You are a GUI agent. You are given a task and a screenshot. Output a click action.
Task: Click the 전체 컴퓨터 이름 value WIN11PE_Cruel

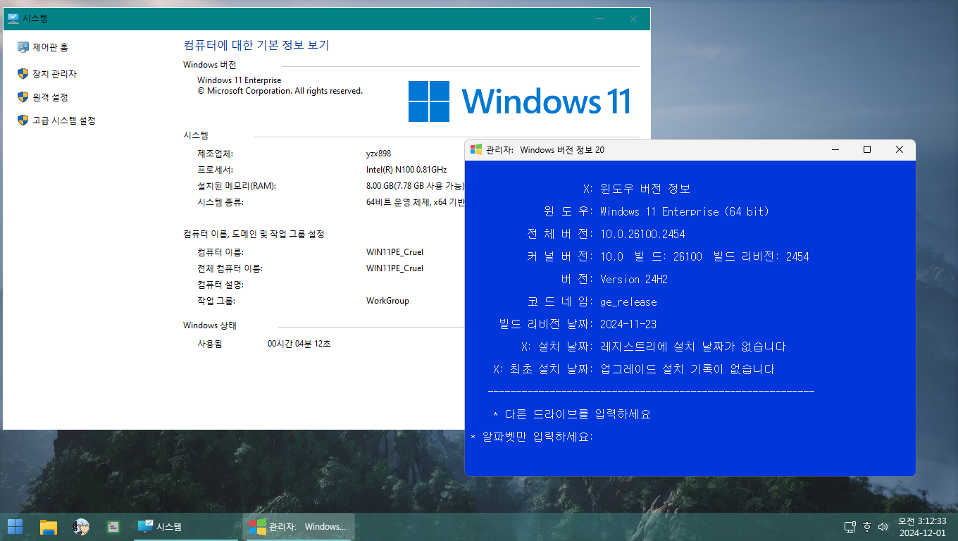394,268
